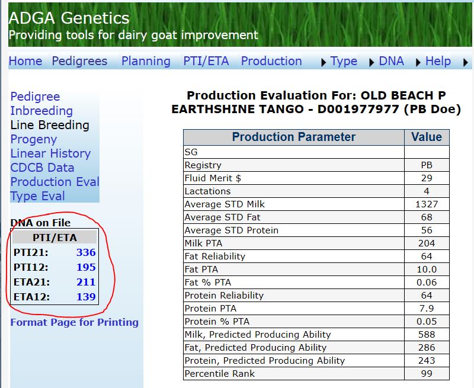Click the Percentile Rank value 99
The width and height of the screenshot is (474, 388).
point(427,374)
